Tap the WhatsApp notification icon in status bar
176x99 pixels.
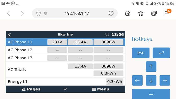click(13, 3)
